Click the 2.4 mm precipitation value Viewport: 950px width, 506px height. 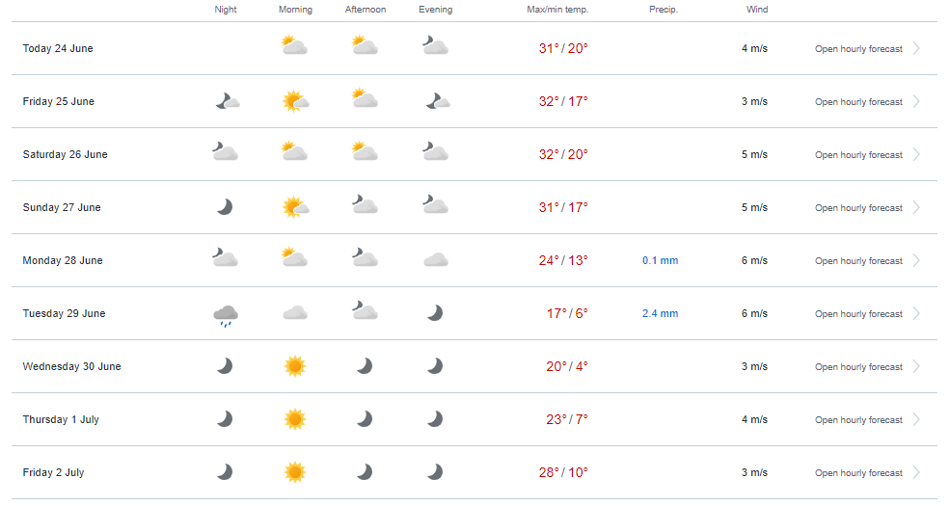click(x=660, y=313)
